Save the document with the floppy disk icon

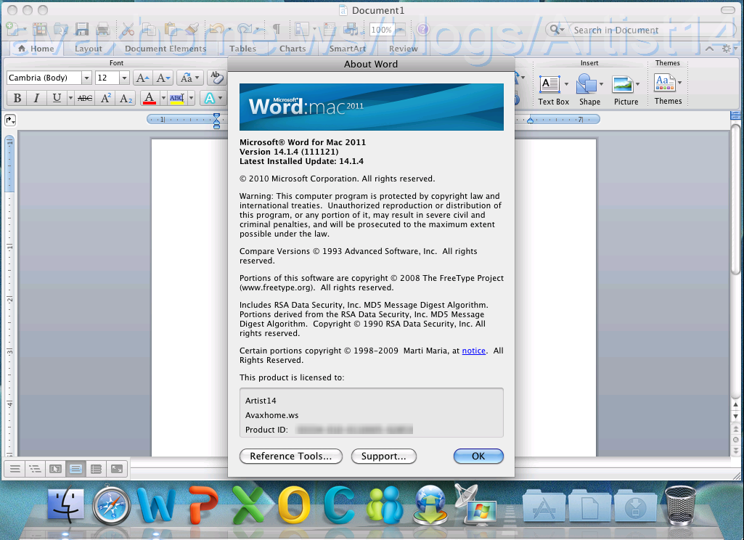pos(82,30)
